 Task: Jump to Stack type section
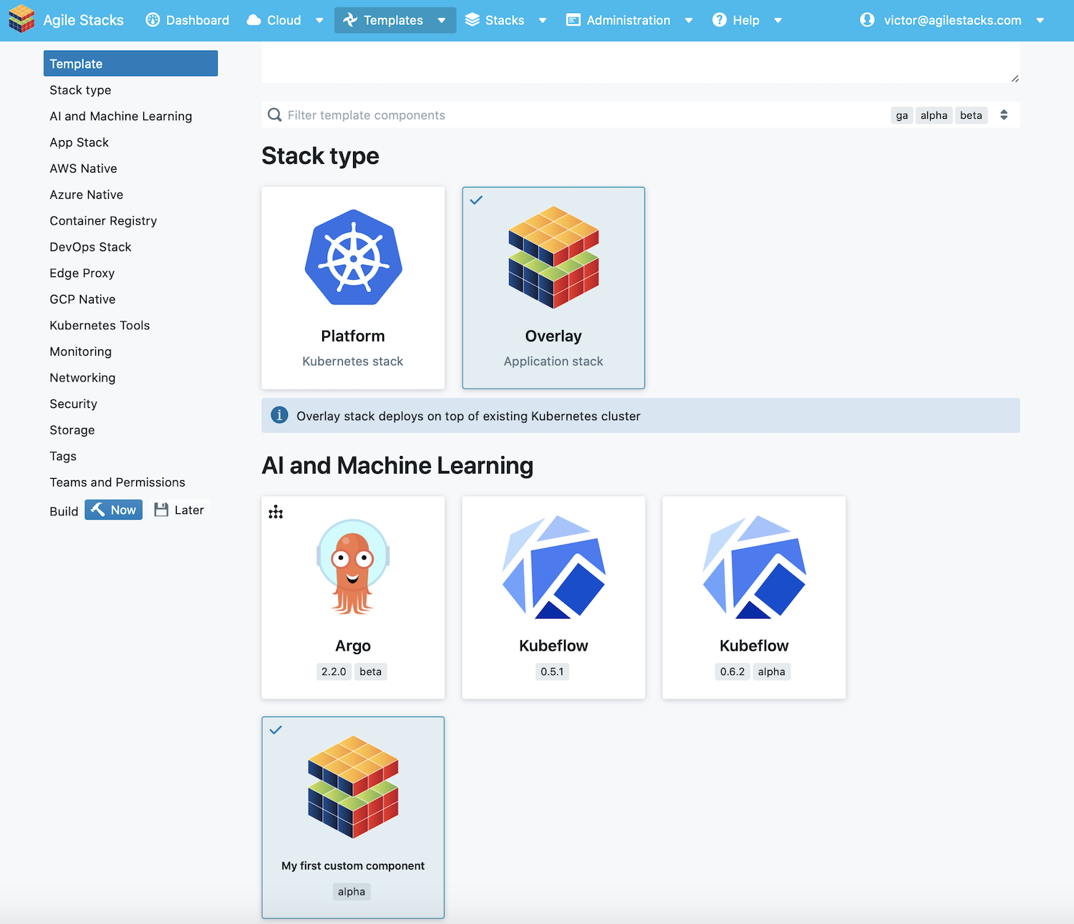[80, 90]
